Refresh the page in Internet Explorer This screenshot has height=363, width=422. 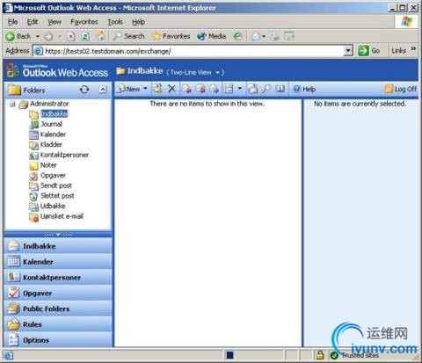(x=85, y=36)
